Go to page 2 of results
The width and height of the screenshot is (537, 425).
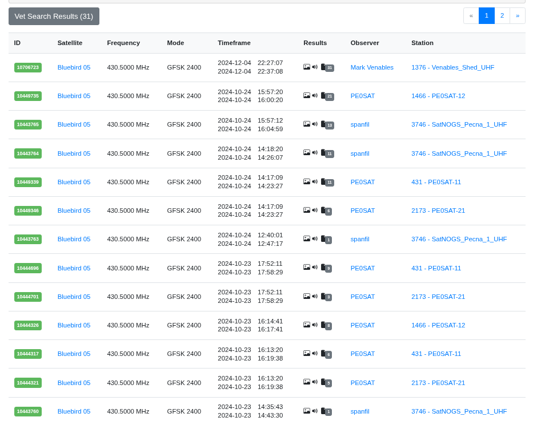click(502, 16)
